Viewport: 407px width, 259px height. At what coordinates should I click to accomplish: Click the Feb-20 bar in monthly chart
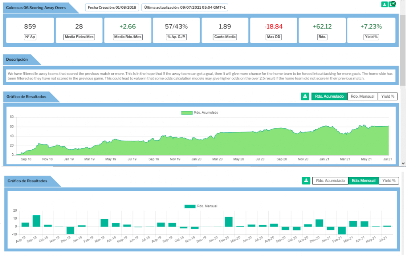coord(229,222)
